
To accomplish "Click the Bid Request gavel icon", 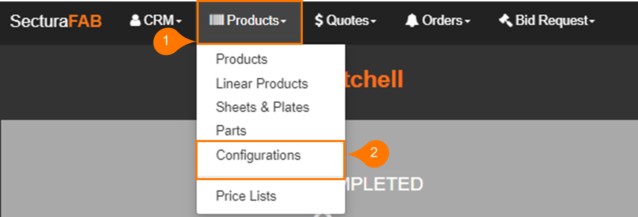I will pyautogui.click(x=505, y=20).
